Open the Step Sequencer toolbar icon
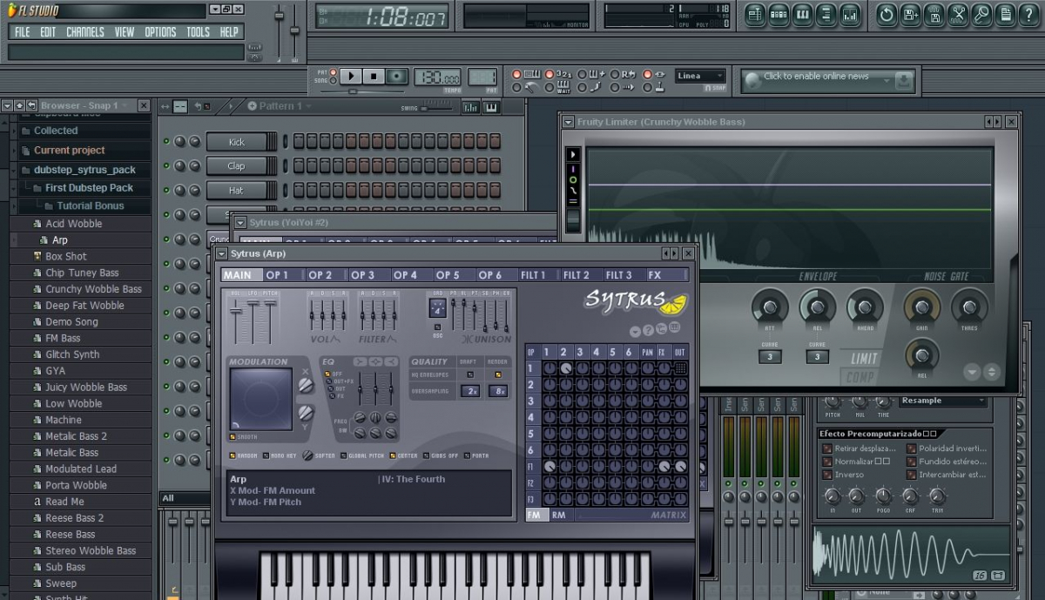1045x600 pixels. (779, 14)
